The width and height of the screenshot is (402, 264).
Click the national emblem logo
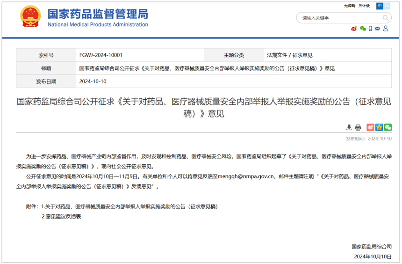coord(30,17)
